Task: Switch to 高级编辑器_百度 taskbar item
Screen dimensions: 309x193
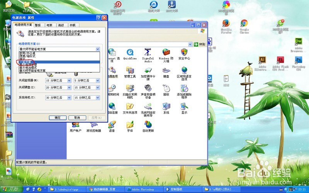Action: coord(105,190)
